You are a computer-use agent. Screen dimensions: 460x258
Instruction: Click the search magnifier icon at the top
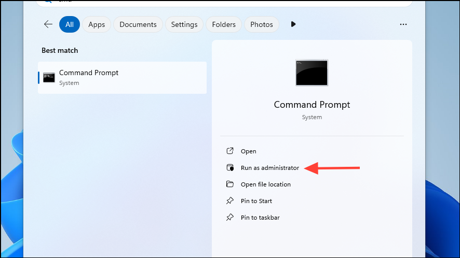[x=48, y=1]
